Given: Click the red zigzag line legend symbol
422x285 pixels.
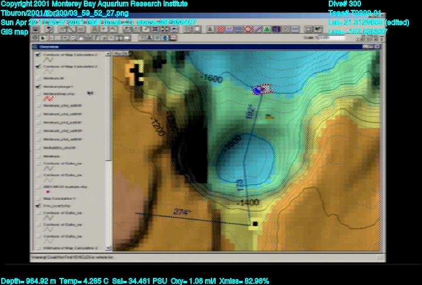Looking at the screenshot, I should [x=49, y=99].
